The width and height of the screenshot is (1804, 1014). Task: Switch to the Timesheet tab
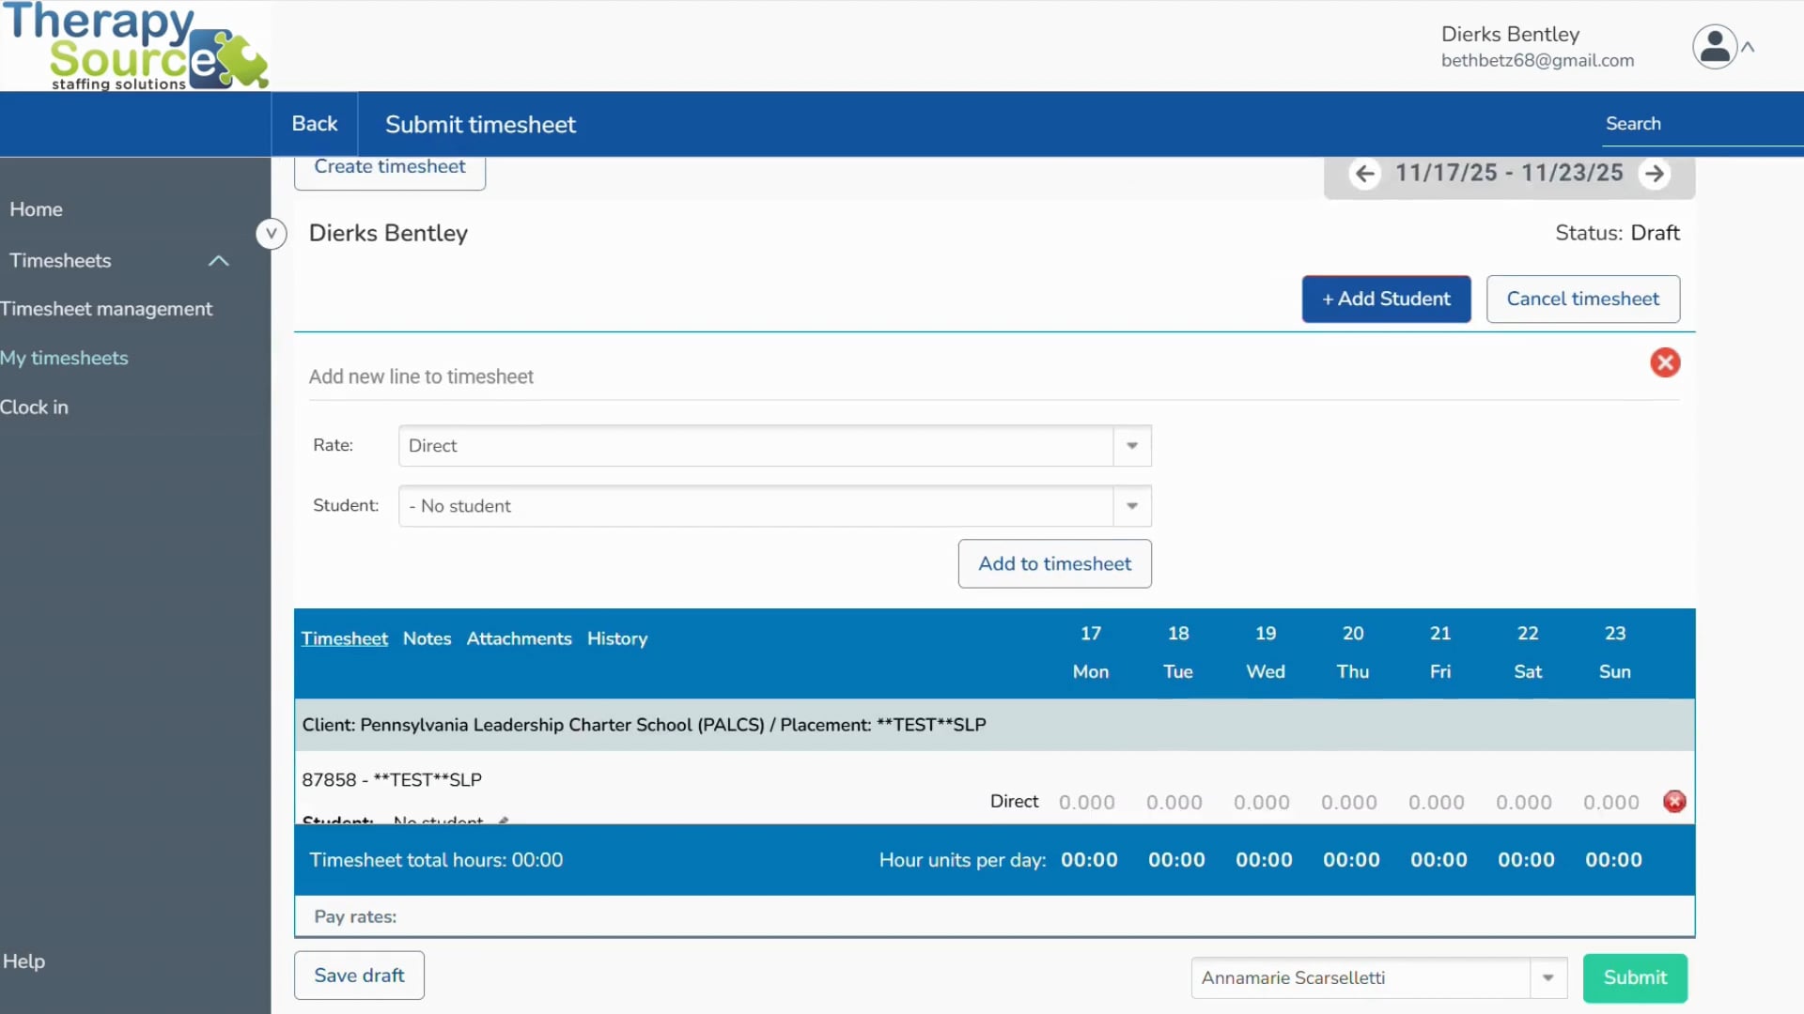tap(345, 638)
